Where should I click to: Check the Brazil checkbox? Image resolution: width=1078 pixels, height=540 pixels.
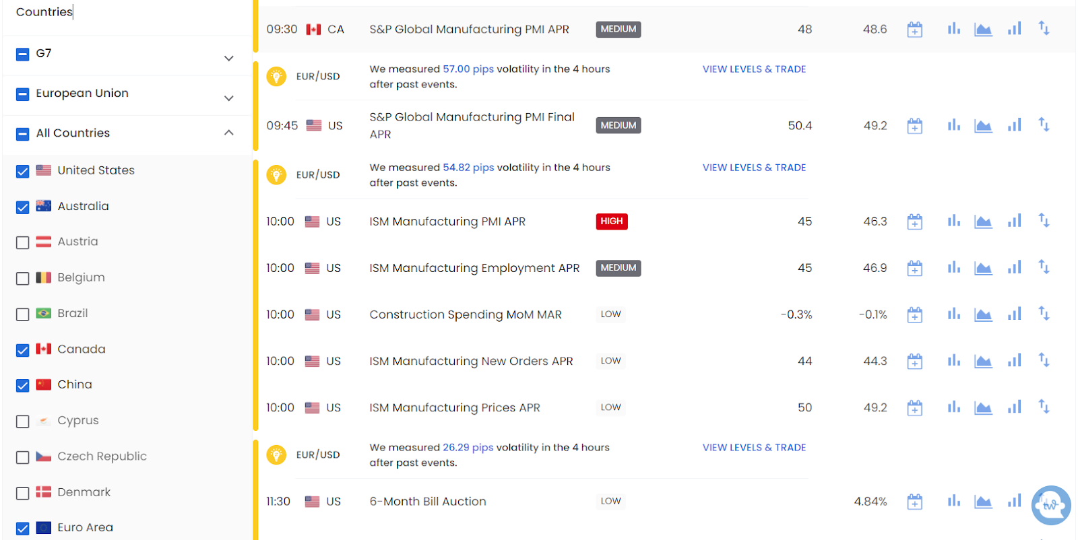[x=23, y=314]
